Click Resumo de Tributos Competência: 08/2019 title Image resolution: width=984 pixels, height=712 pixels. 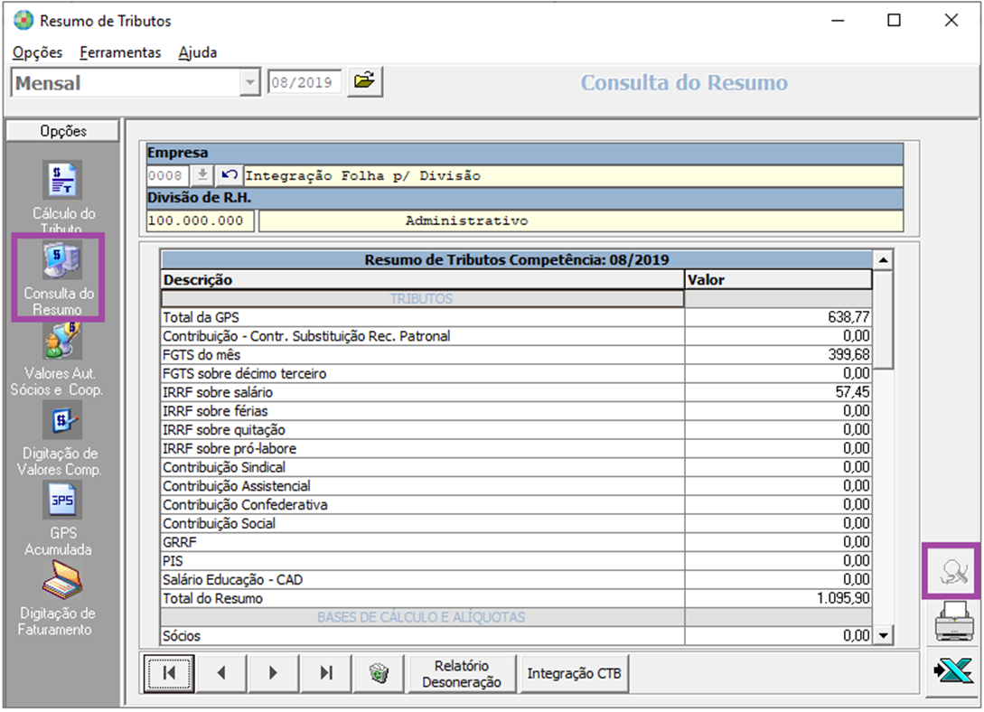(x=517, y=259)
